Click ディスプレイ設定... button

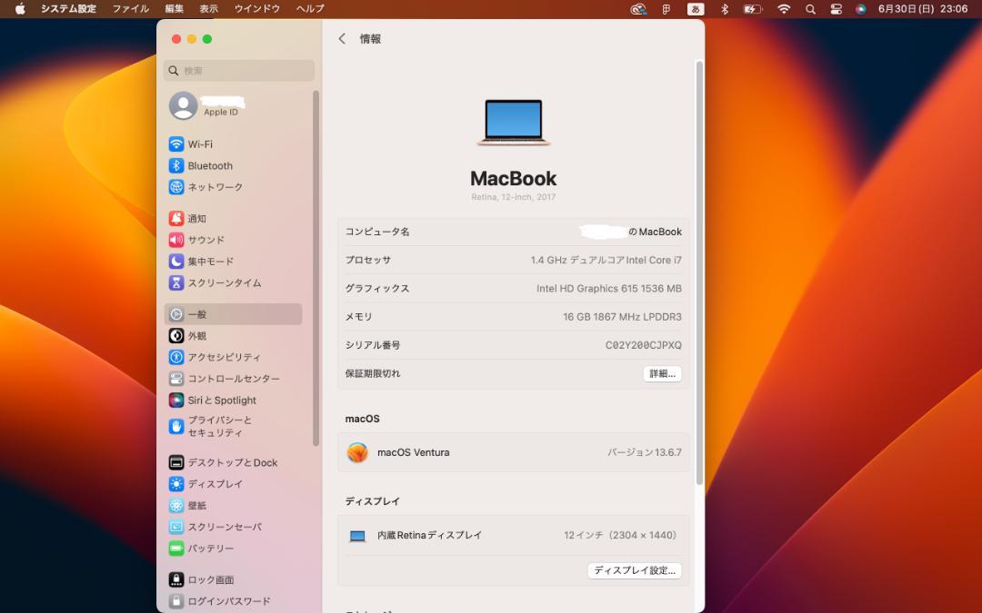(x=635, y=570)
